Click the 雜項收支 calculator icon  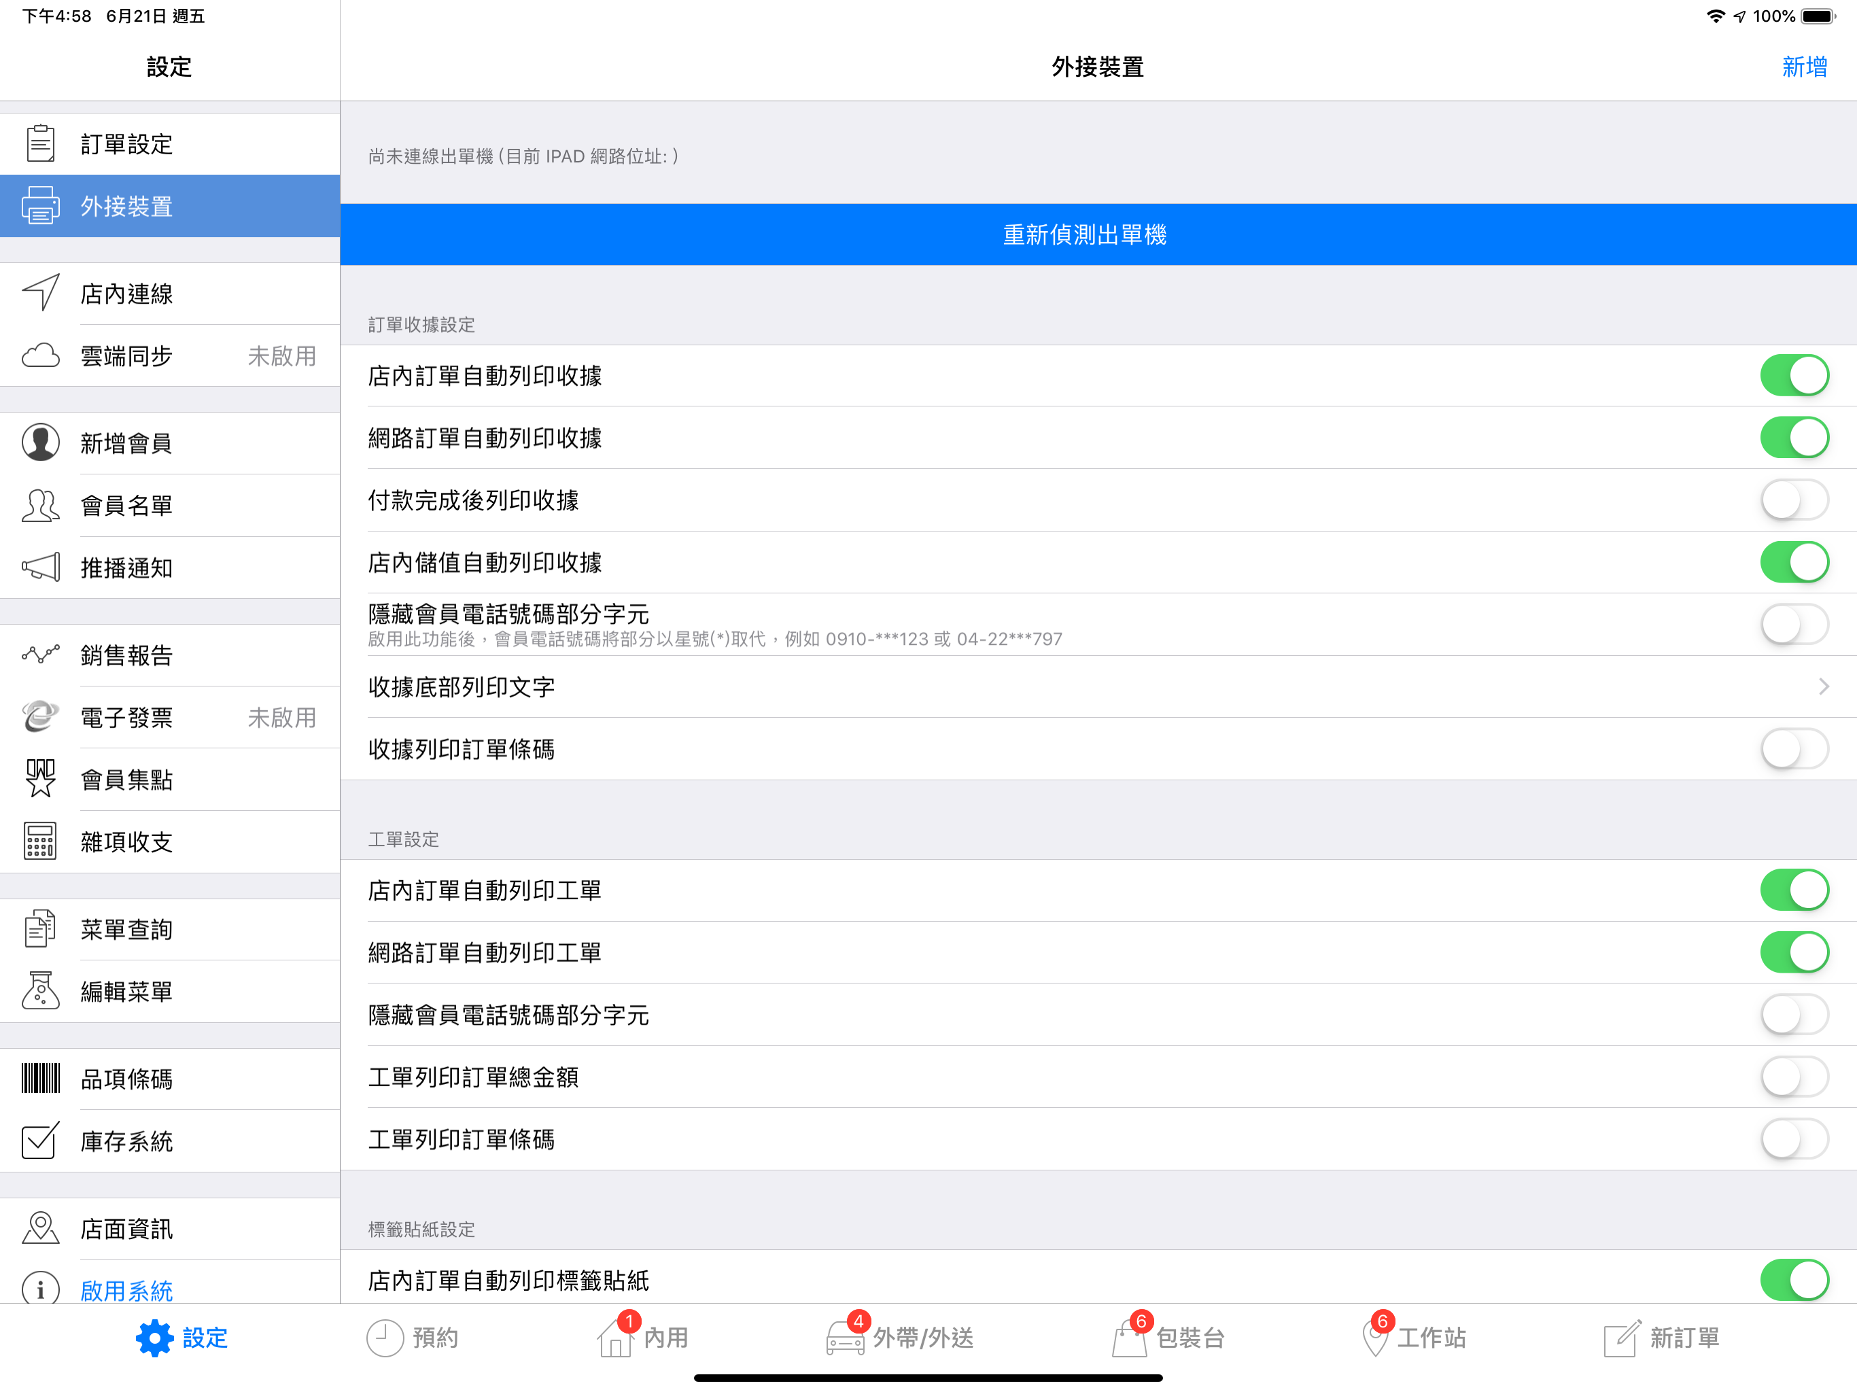(x=40, y=841)
